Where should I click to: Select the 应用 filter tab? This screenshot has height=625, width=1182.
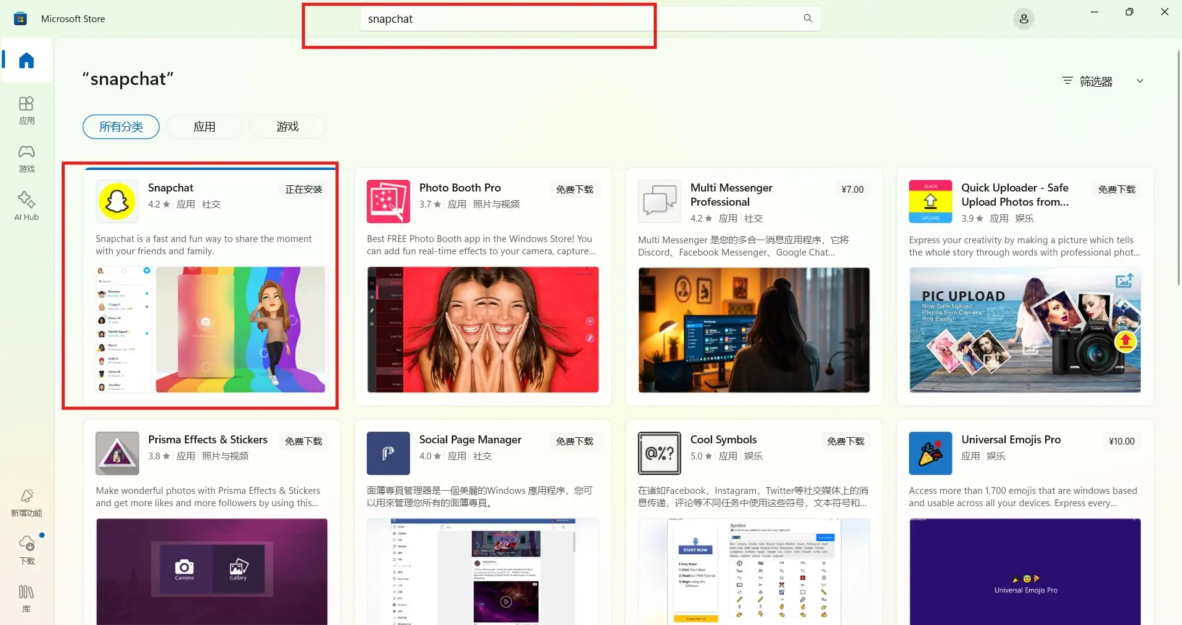pyautogui.click(x=204, y=127)
